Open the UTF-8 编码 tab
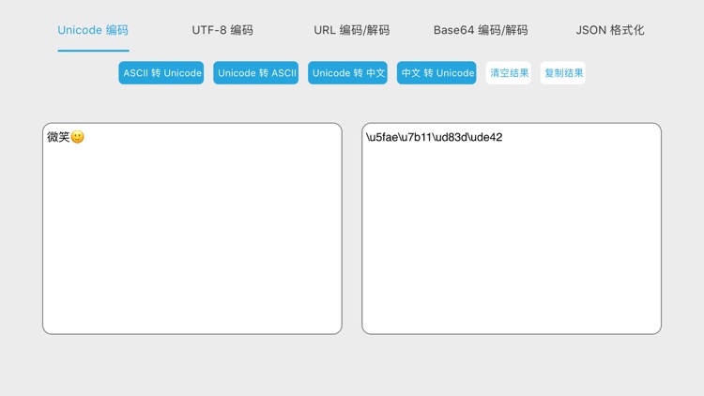 222,30
